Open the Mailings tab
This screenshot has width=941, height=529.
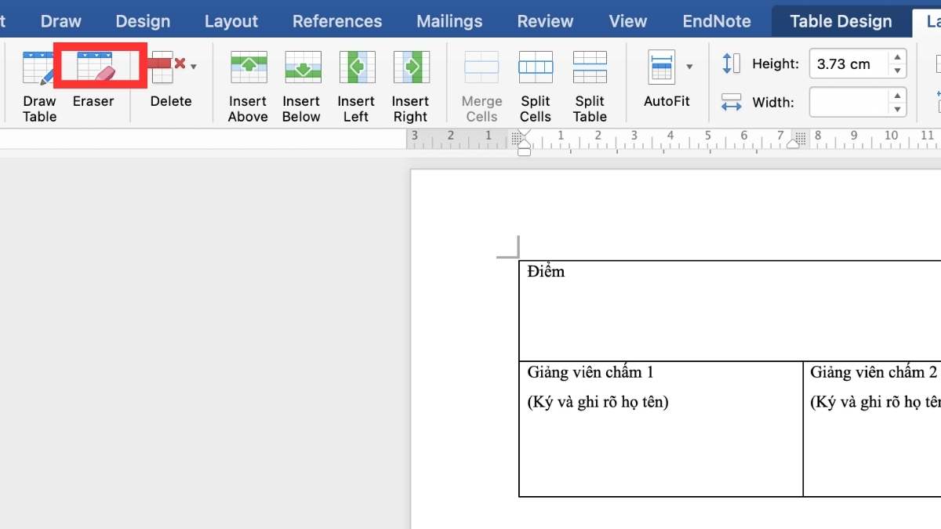coord(450,21)
